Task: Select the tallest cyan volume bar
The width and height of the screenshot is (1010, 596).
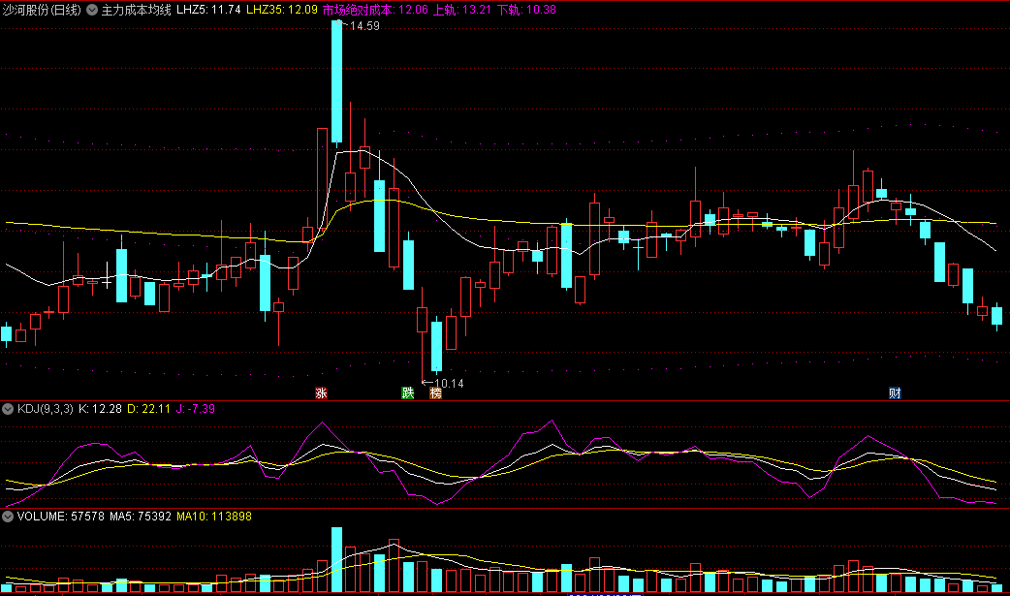Action: click(x=337, y=559)
